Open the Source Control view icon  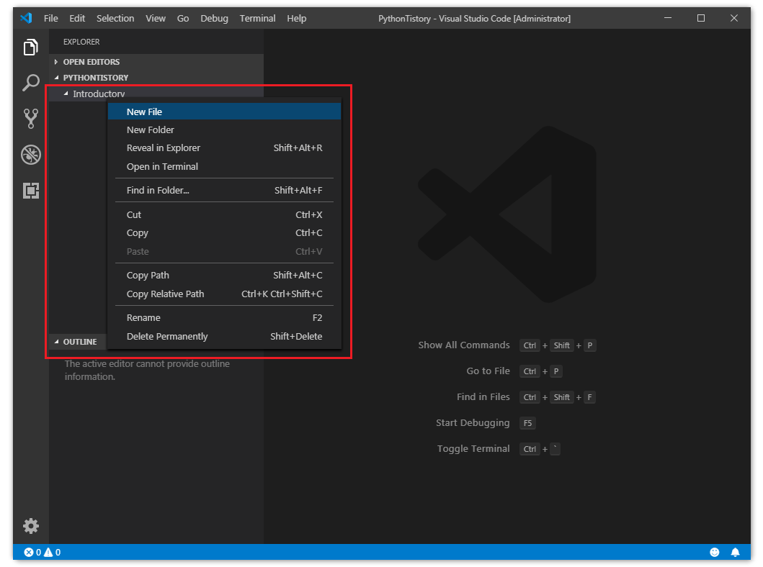[31, 118]
